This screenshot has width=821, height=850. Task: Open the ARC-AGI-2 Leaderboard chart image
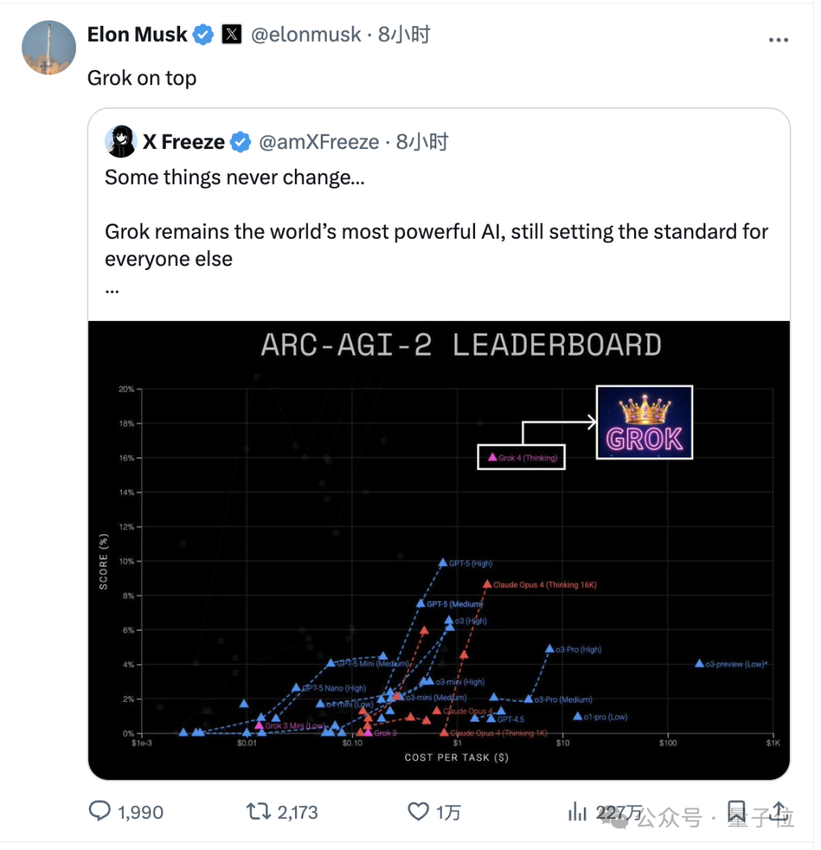[439, 550]
